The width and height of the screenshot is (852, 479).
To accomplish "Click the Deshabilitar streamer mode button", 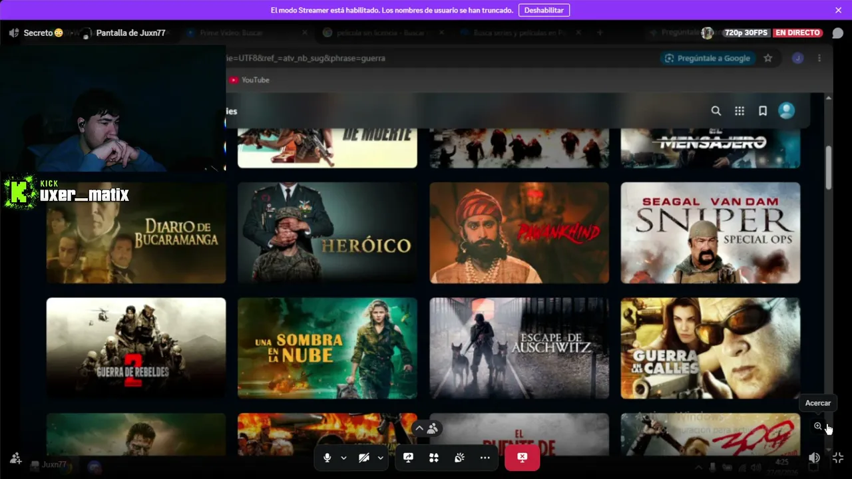I will click(544, 10).
